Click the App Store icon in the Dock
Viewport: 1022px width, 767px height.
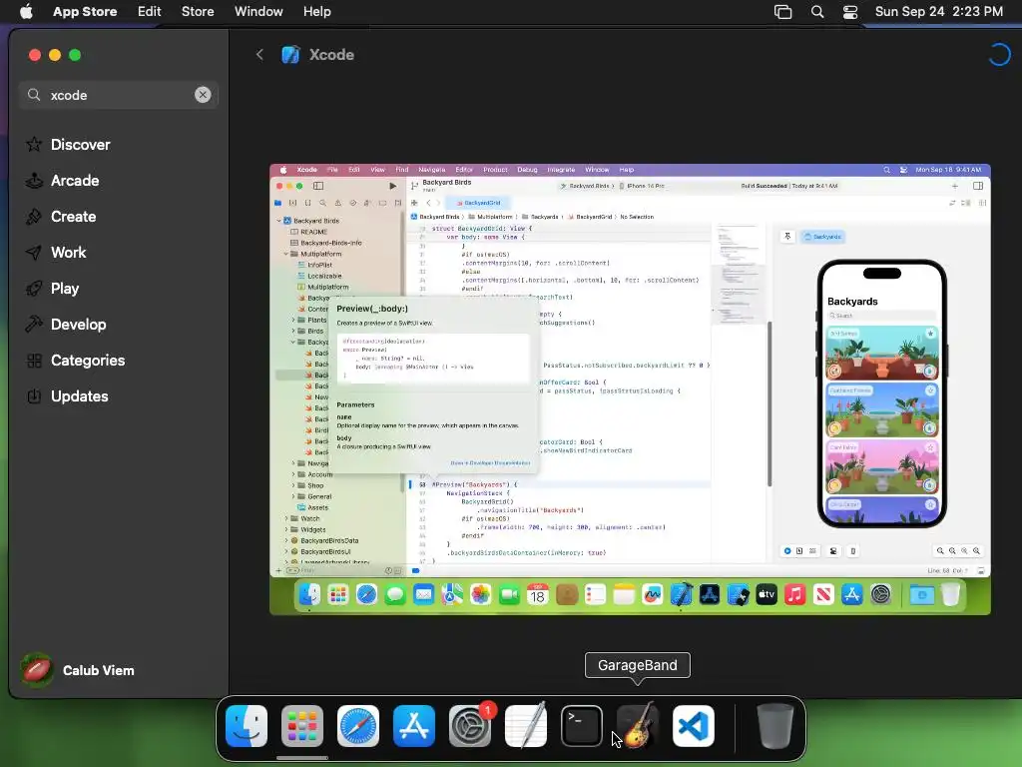[414, 726]
